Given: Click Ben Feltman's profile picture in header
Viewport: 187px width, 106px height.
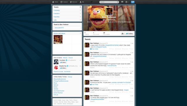Looking at the screenshot, I should coord(109,11).
